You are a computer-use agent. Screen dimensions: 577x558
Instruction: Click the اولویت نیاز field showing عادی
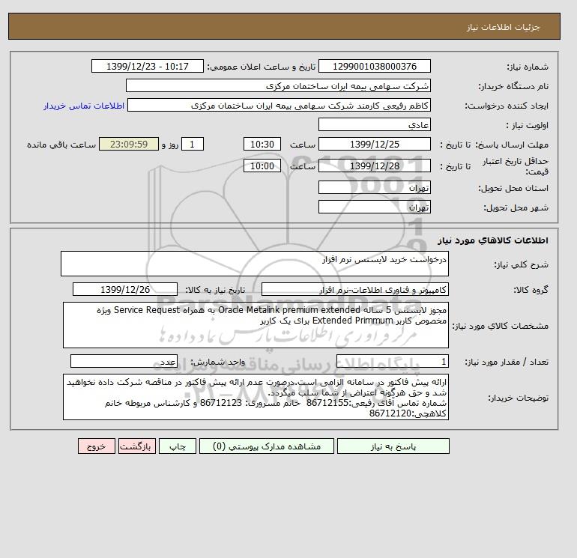(374, 124)
